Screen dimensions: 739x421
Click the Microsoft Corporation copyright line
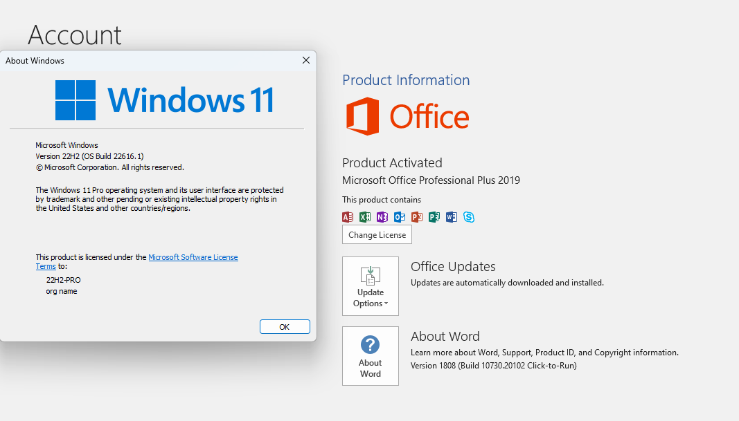[x=110, y=167]
